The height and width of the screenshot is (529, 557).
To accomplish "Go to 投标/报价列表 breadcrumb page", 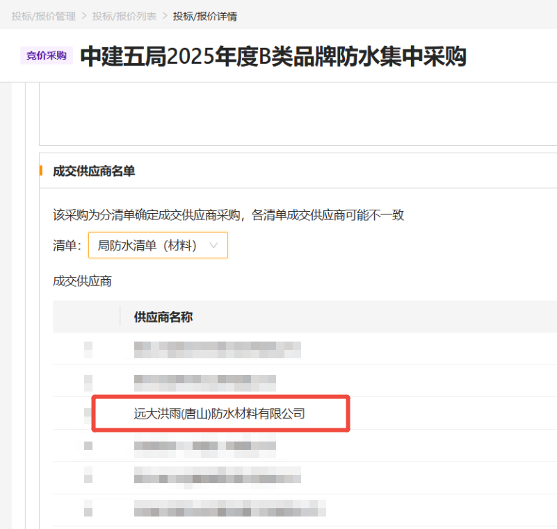I will pos(124,16).
